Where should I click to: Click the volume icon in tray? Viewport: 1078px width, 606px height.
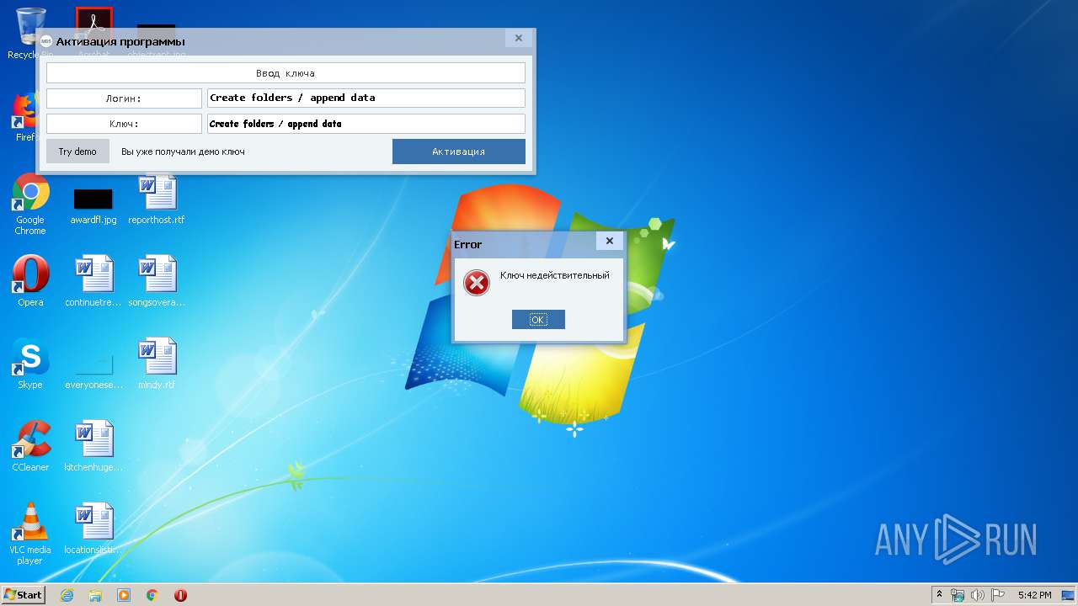point(978,595)
